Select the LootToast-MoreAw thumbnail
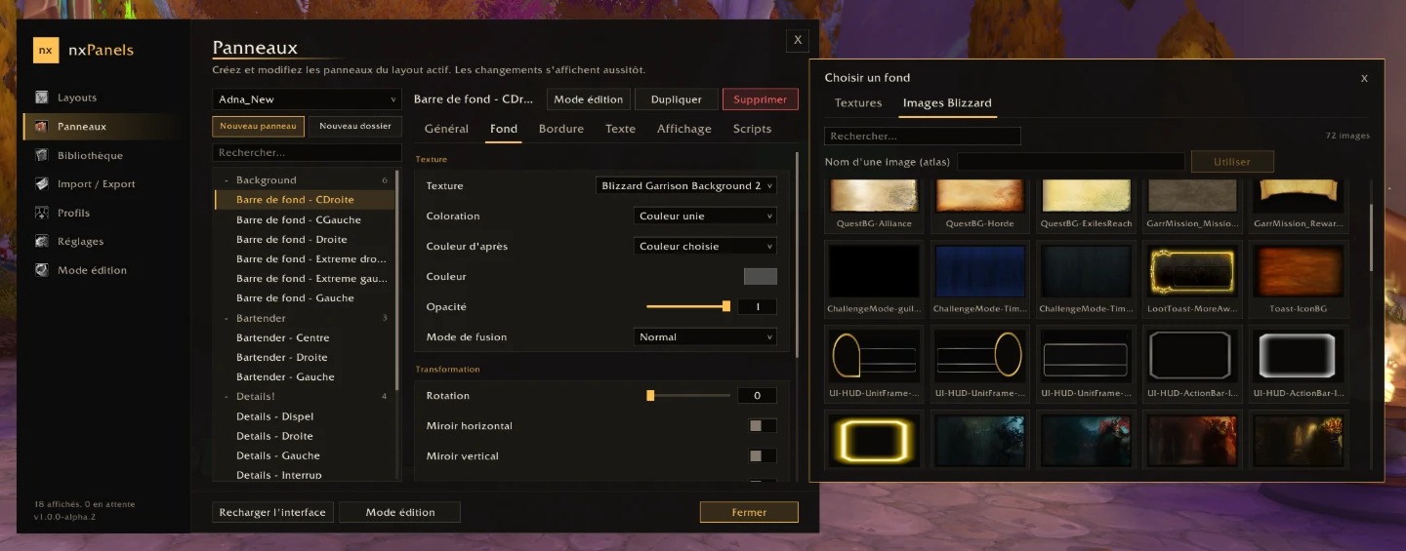Image resolution: width=1406 pixels, height=551 pixels. (x=1192, y=278)
